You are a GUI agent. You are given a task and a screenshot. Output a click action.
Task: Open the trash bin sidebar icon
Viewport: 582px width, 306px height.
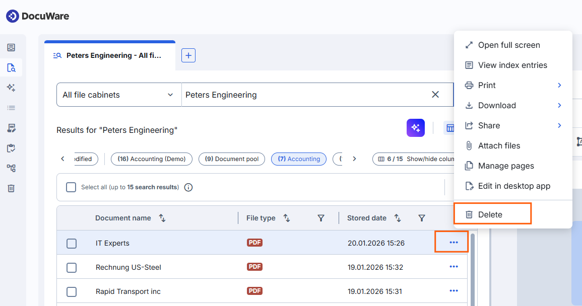click(x=11, y=188)
